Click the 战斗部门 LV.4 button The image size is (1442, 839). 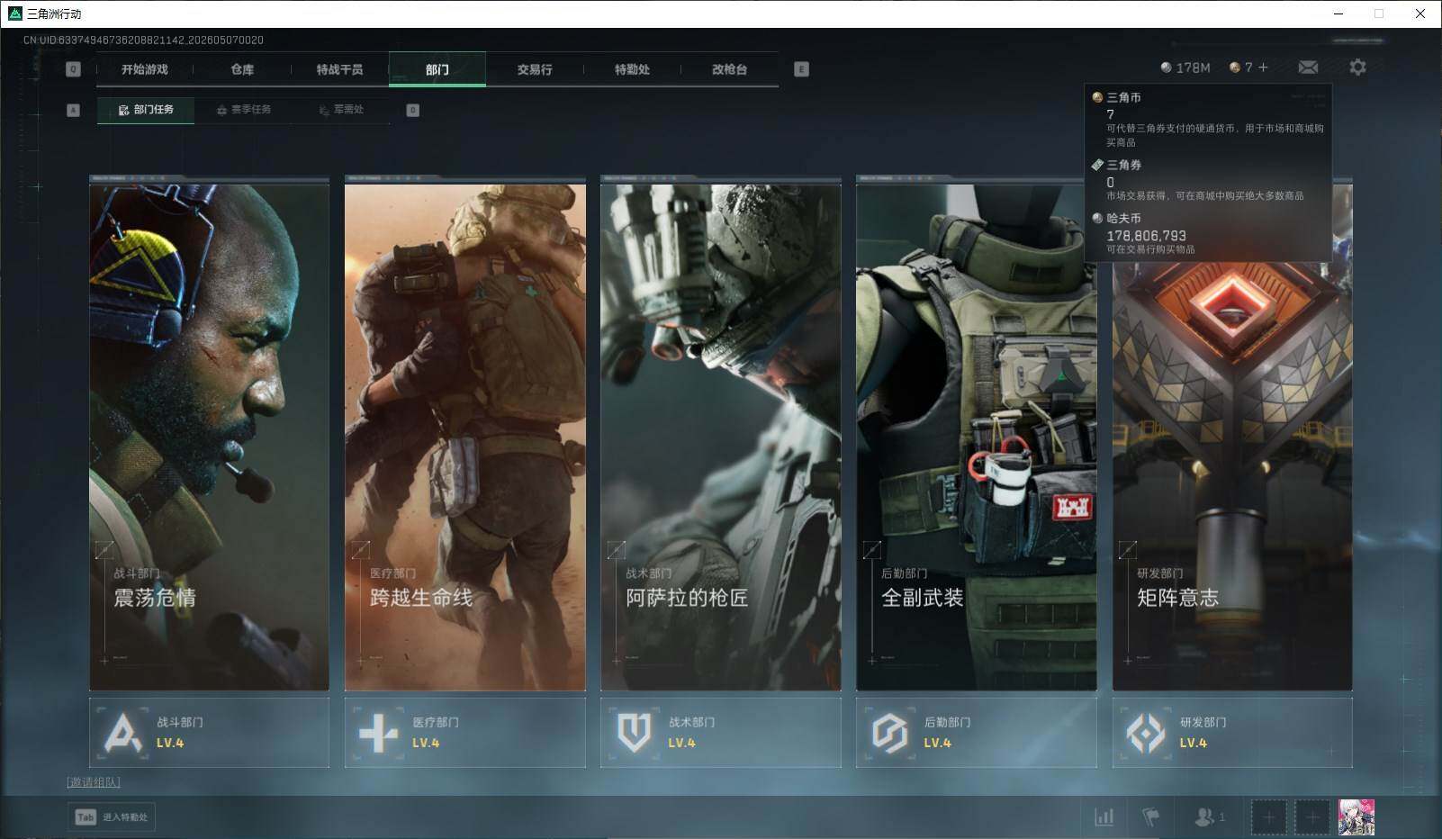pos(209,733)
